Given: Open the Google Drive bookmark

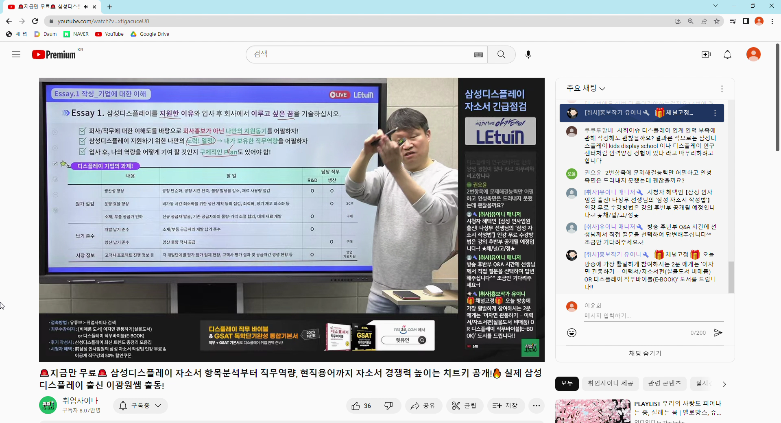Looking at the screenshot, I should click(150, 34).
